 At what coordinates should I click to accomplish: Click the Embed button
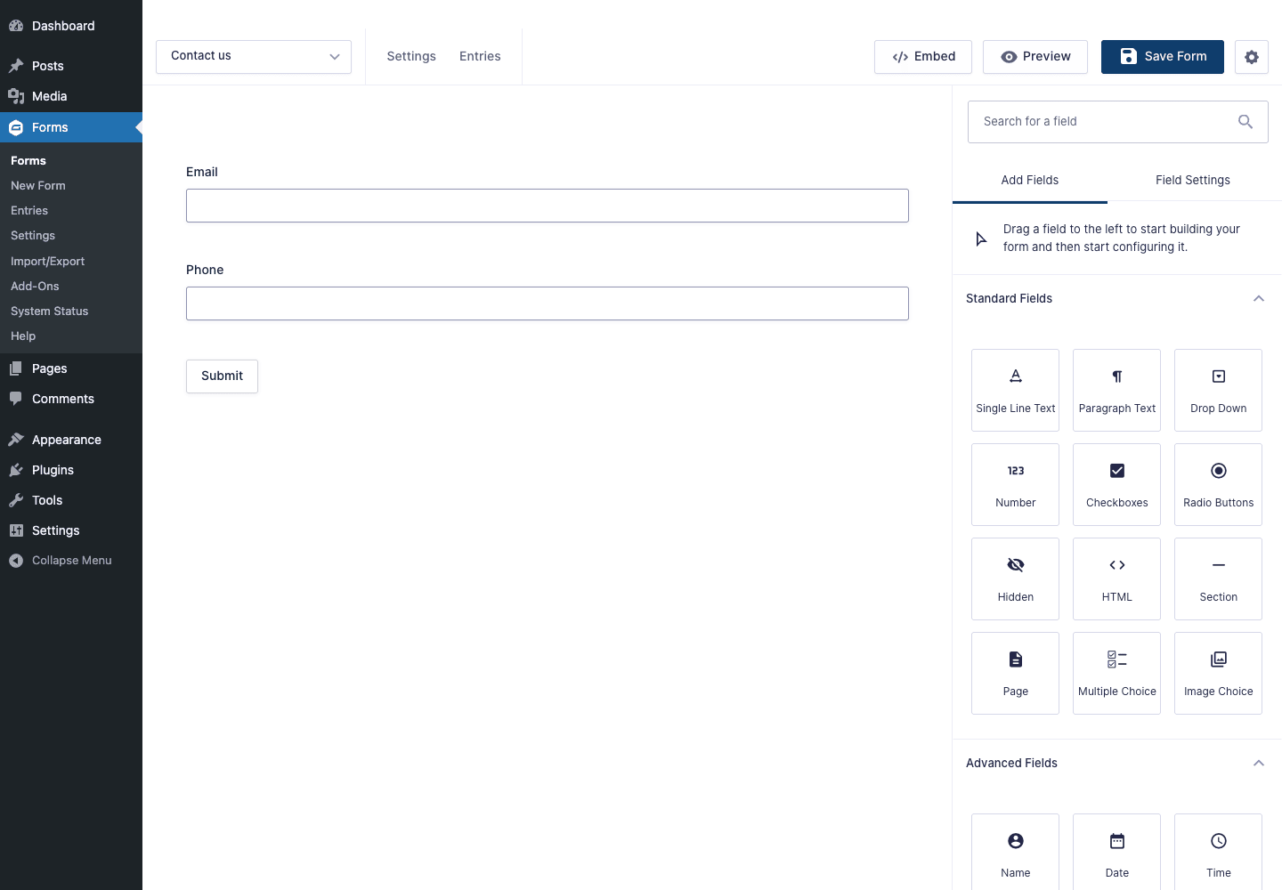click(x=923, y=57)
